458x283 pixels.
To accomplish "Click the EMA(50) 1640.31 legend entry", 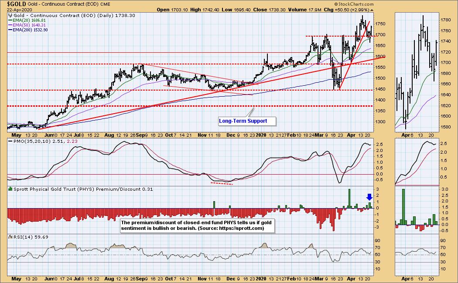I will (27, 25).
